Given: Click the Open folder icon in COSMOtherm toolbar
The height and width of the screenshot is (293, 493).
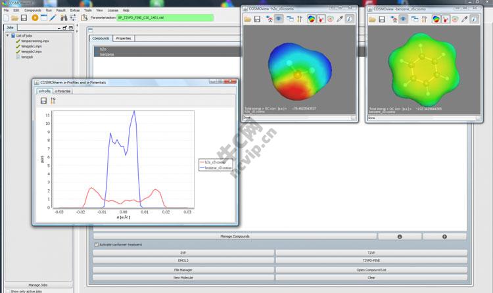Looking at the screenshot, I should click(x=14, y=18).
